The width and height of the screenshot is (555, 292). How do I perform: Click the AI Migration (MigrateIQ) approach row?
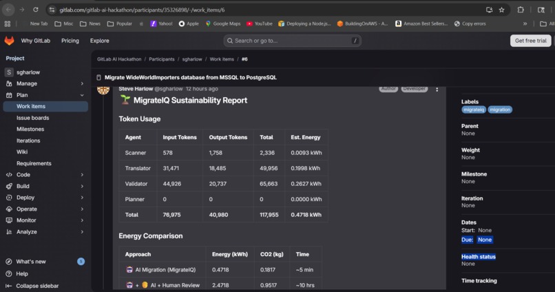tap(220, 270)
